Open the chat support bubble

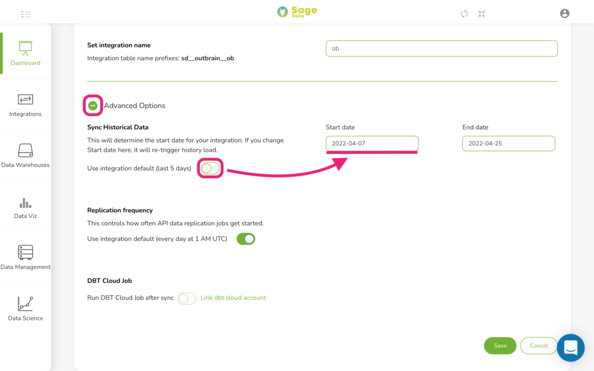coord(571,348)
